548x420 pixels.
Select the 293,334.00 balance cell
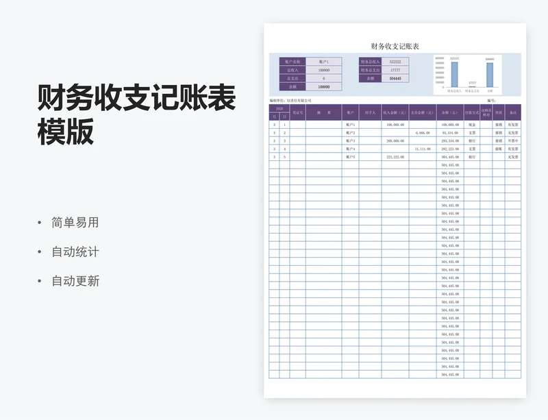pyautogui.click(x=450, y=141)
